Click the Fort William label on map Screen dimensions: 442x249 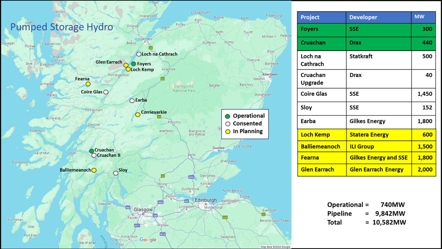pos(94,110)
